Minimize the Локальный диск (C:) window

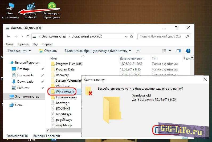[164, 28]
